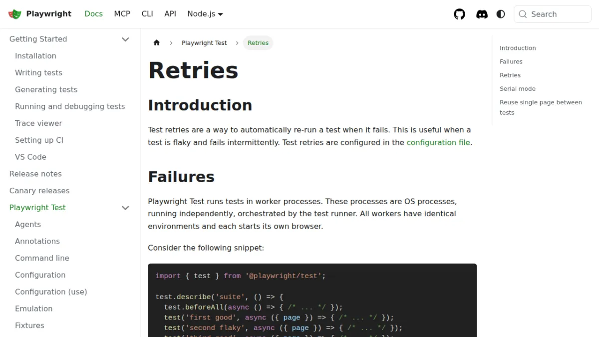Image resolution: width=599 pixels, height=337 pixels.
Task: Open Release notes in sidebar
Action: [35, 174]
